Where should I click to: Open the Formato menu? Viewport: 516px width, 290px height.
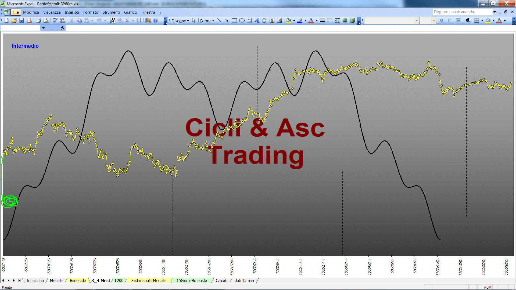pyautogui.click(x=91, y=12)
